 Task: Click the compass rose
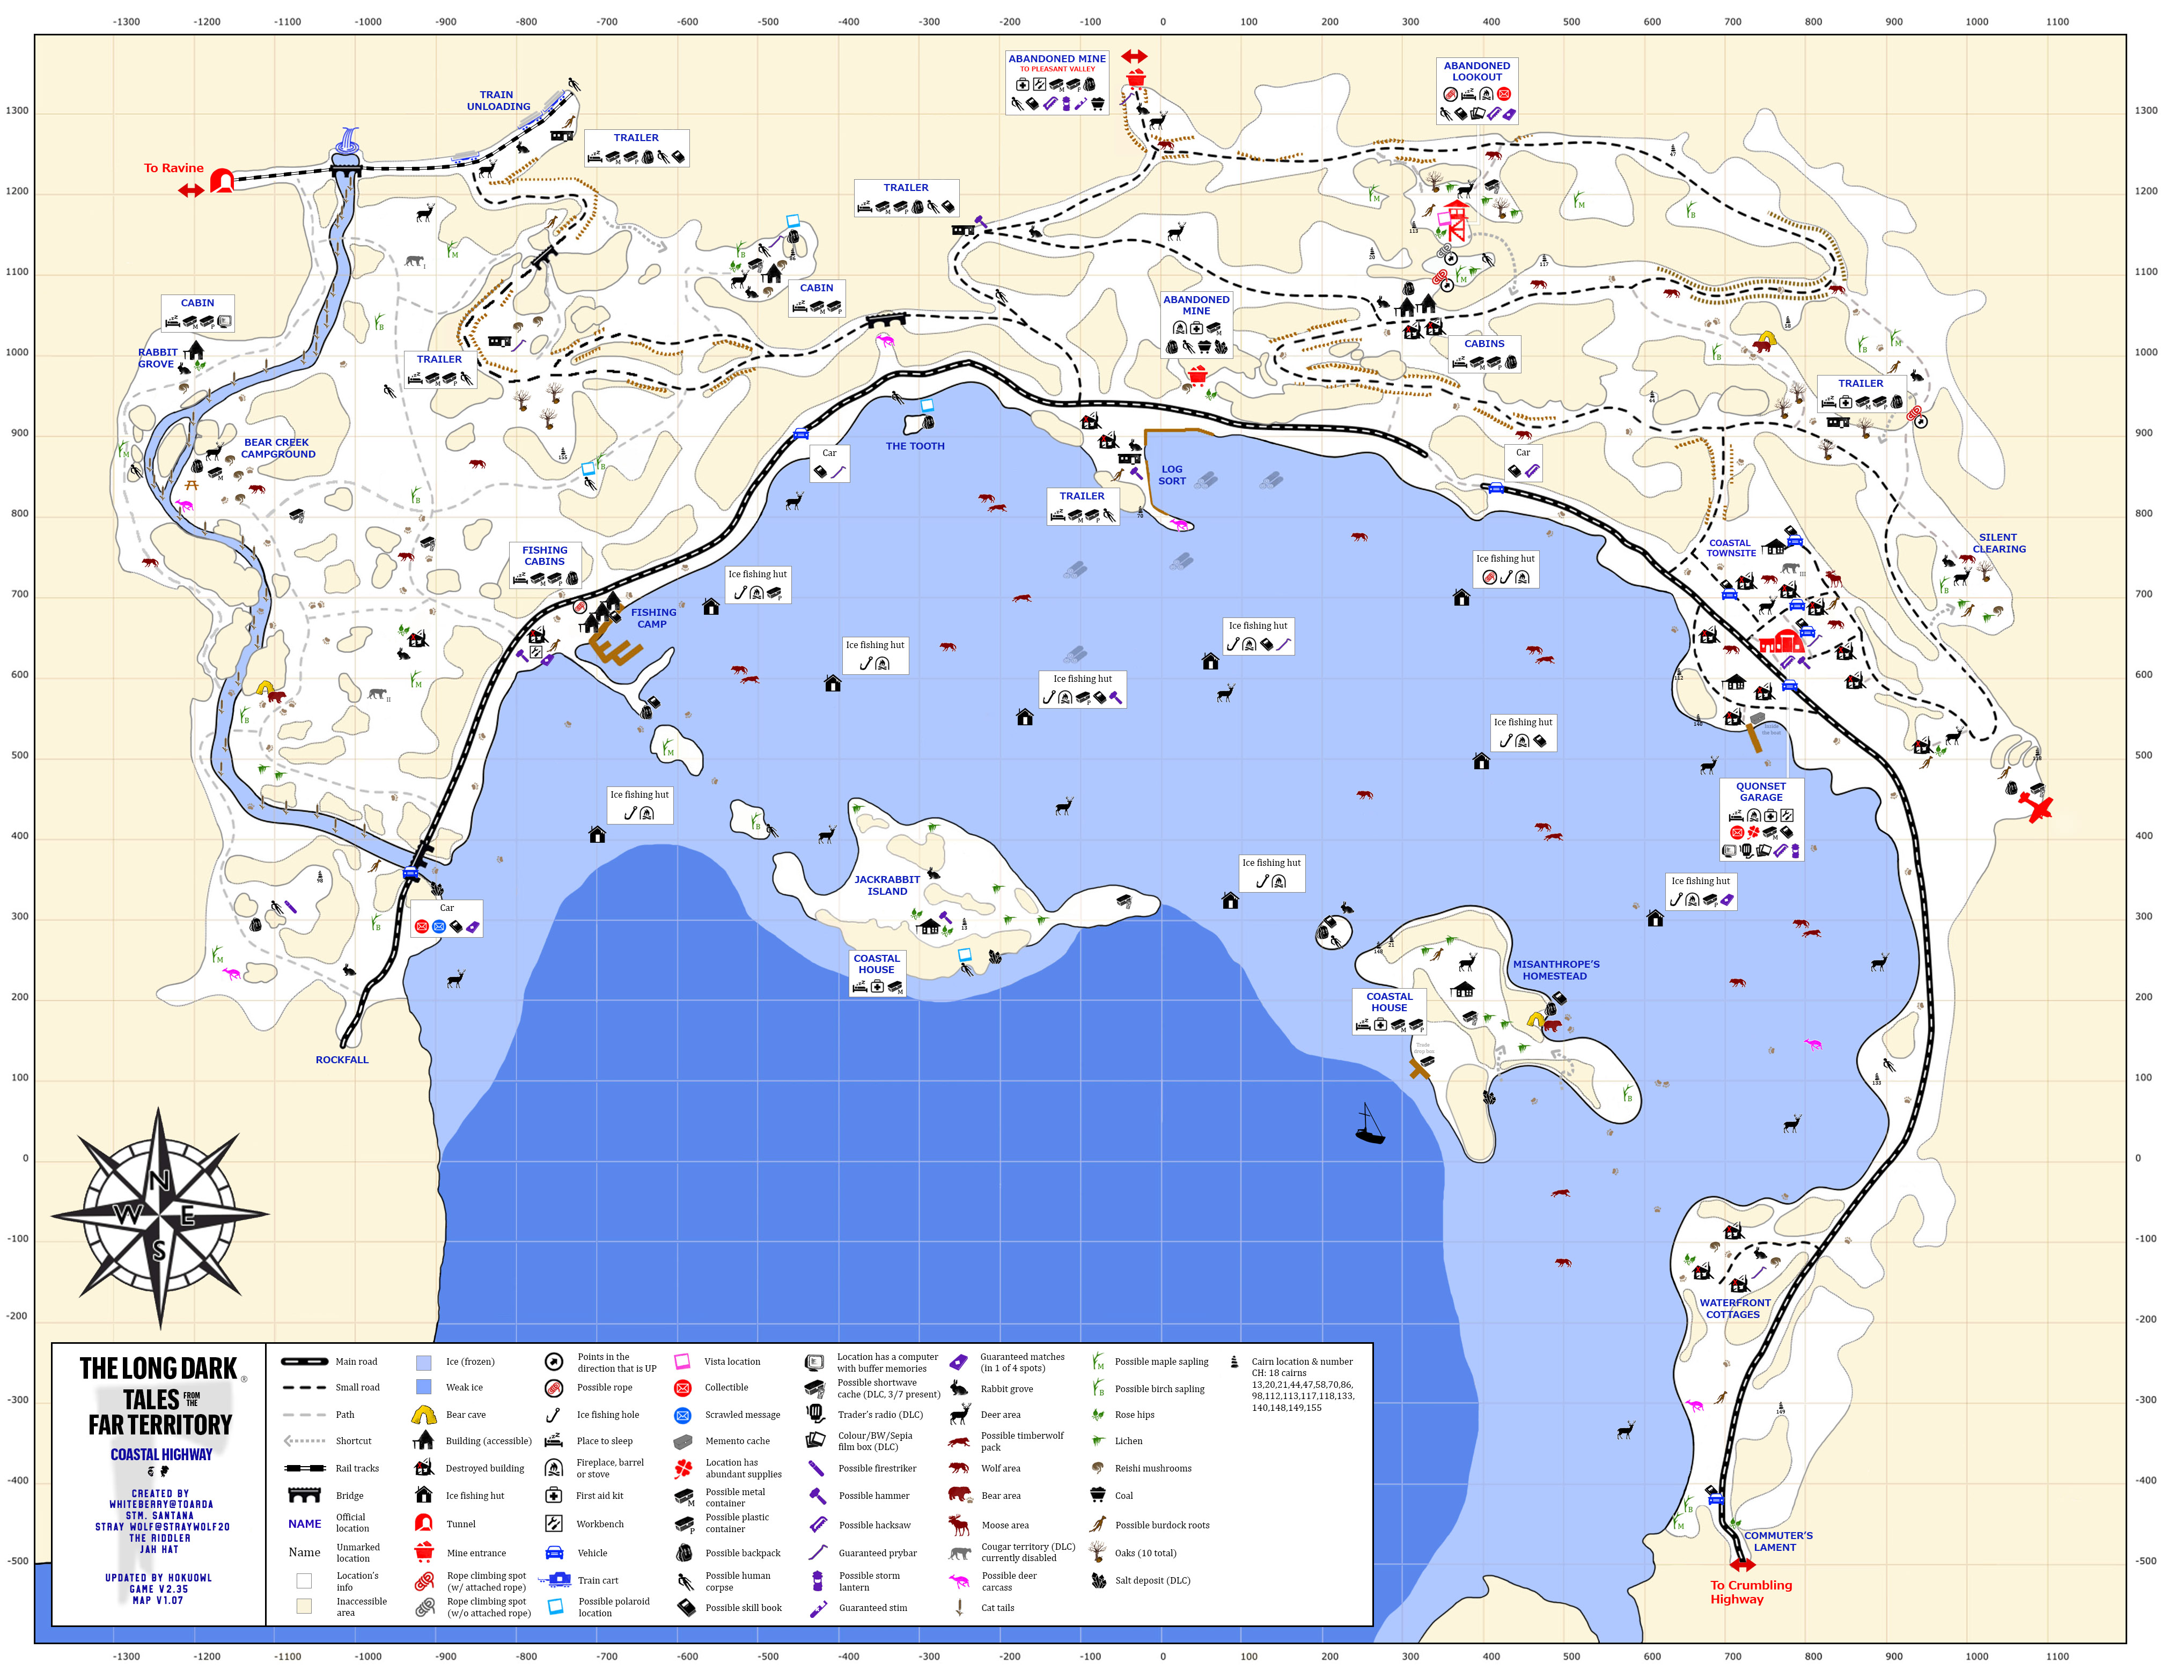(x=159, y=1217)
